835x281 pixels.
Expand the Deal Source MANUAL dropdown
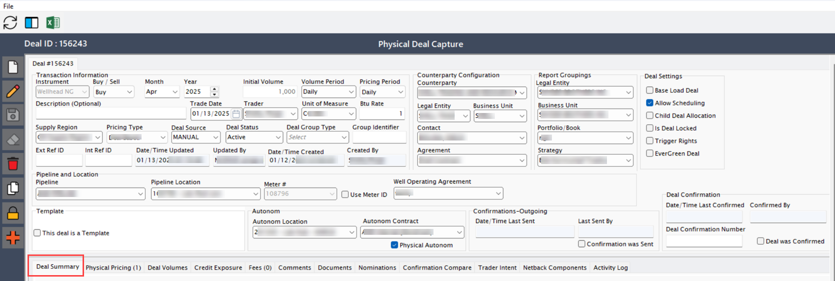click(x=196, y=137)
